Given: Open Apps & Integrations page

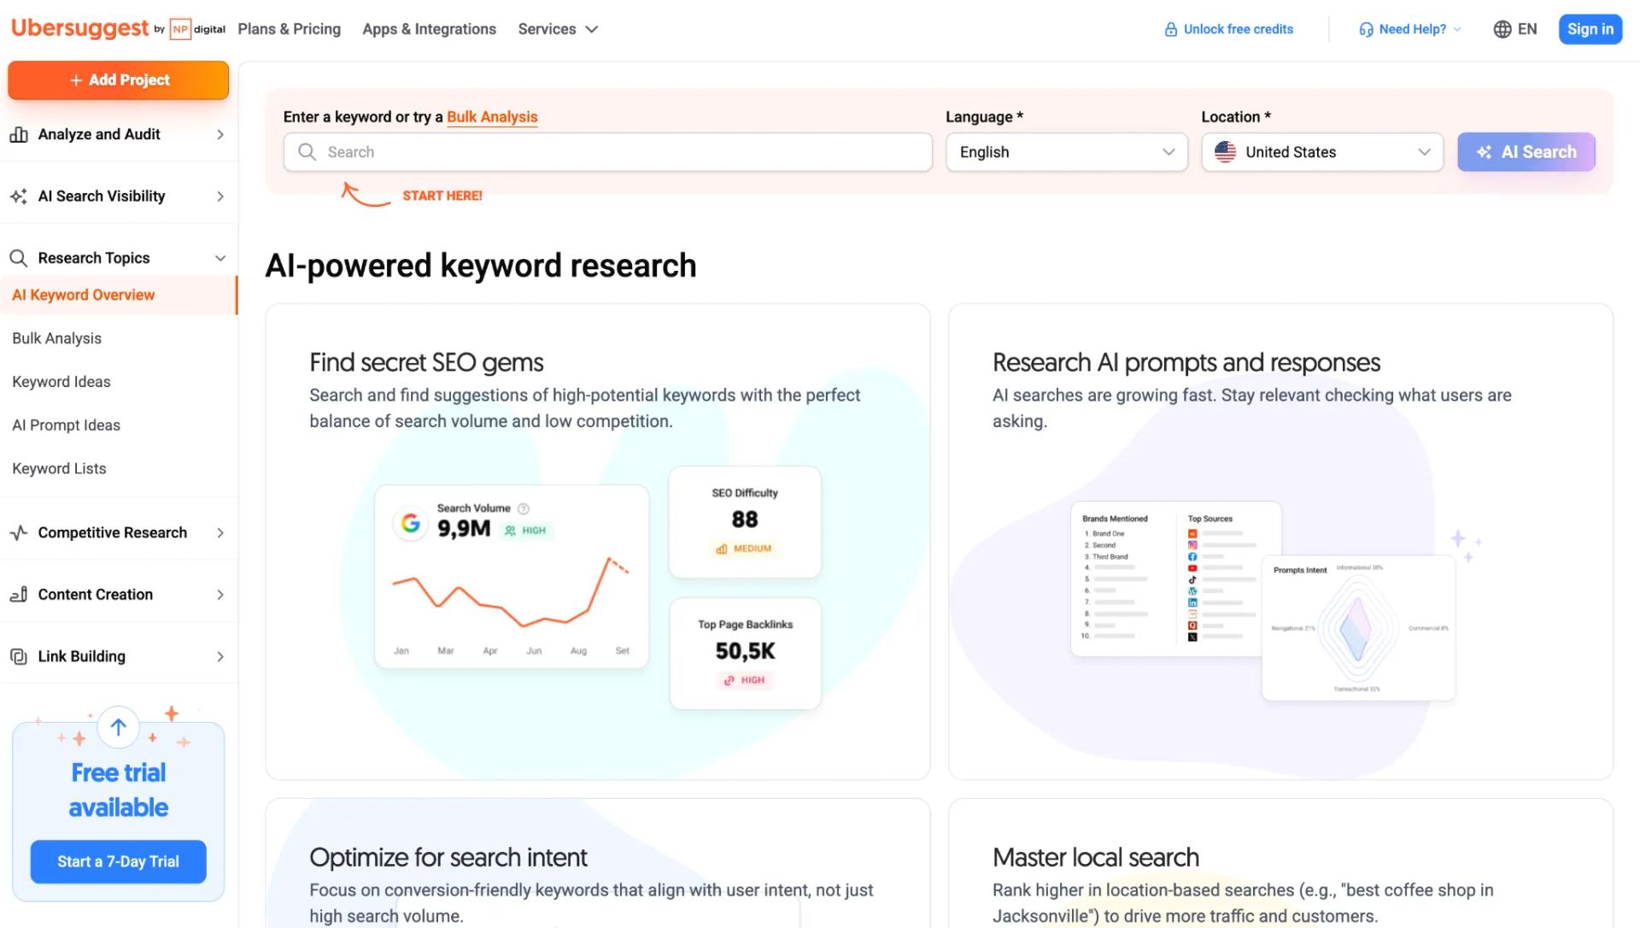Looking at the screenshot, I should (x=429, y=29).
